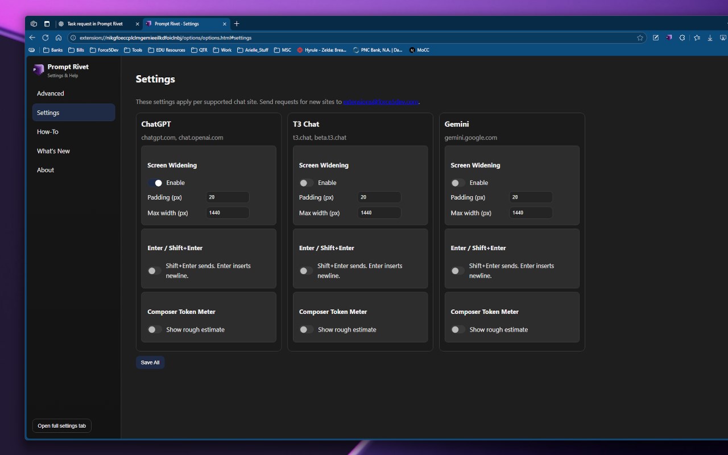Enable Gemini Composer Token Meter estimate
This screenshot has height=455, width=728.
tap(458, 329)
